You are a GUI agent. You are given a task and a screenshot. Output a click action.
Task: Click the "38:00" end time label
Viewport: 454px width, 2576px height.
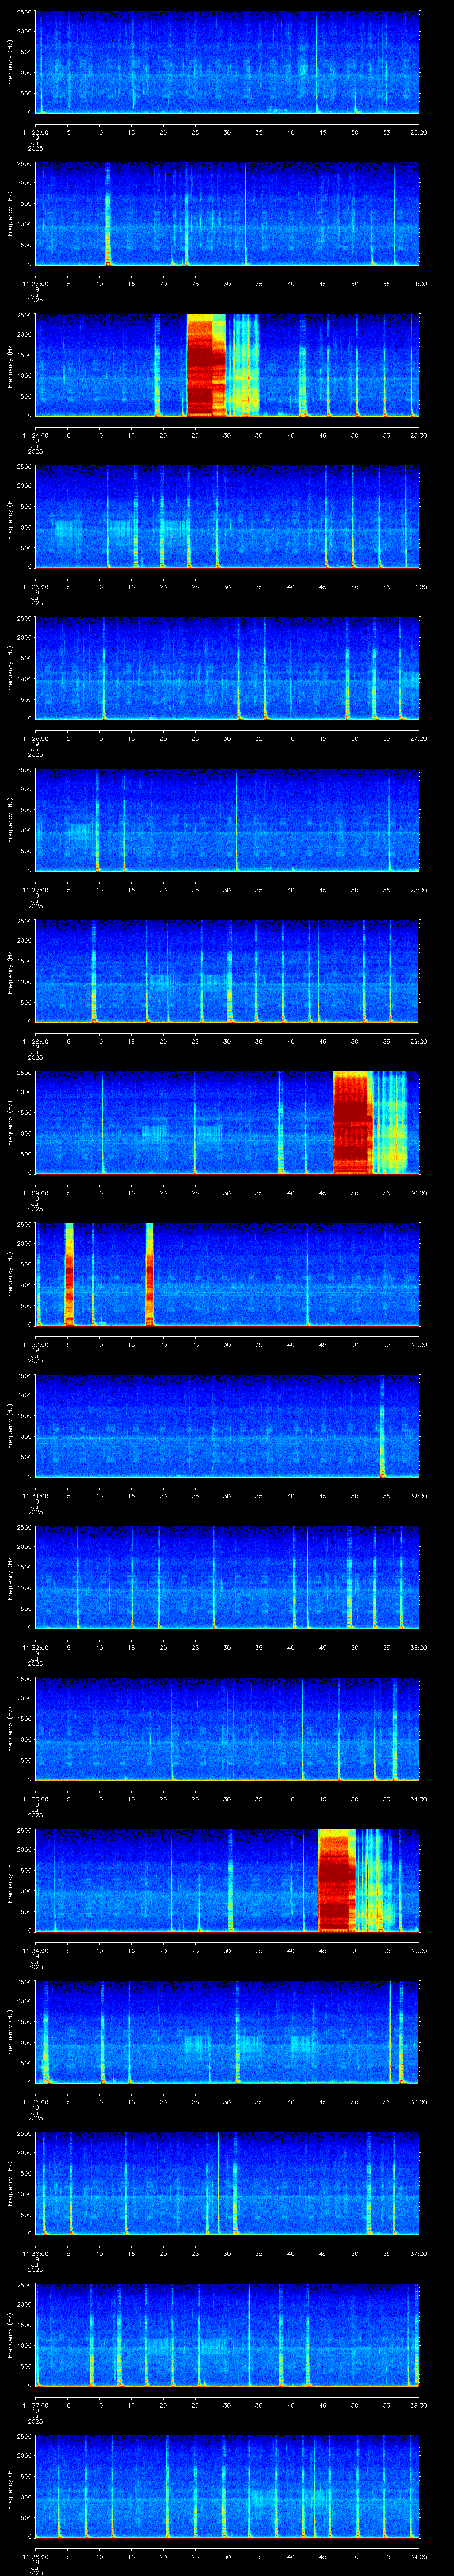click(x=419, y=2405)
